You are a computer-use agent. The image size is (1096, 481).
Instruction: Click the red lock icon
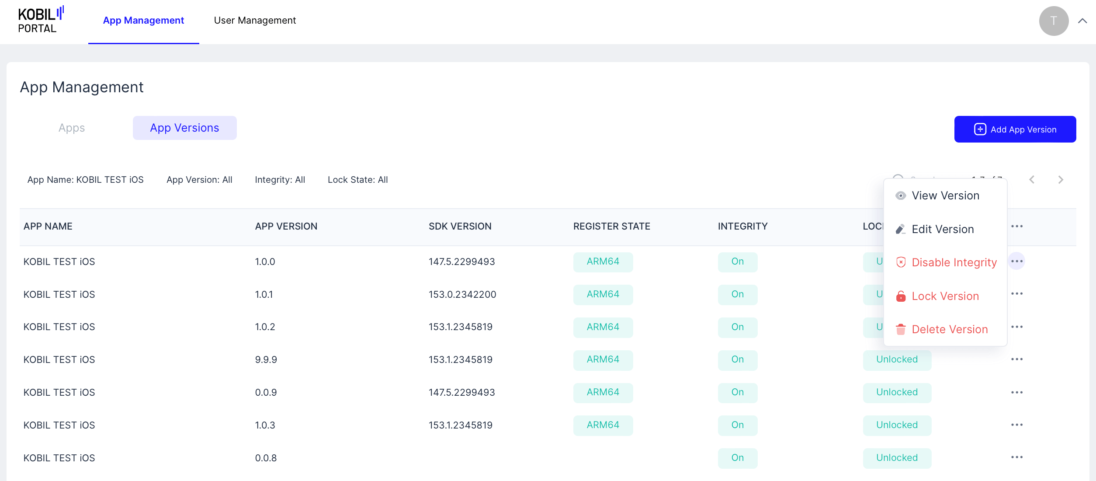click(900, 296)
